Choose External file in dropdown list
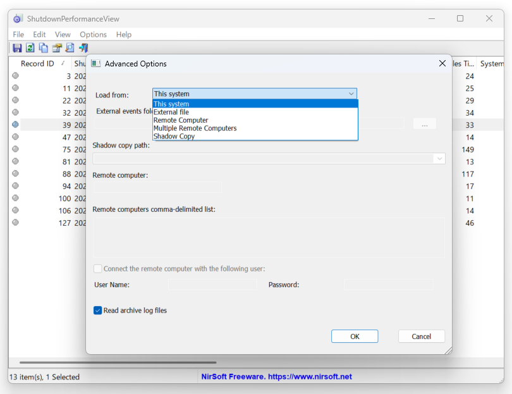This screenshot has width=512, height=394. 255,112
